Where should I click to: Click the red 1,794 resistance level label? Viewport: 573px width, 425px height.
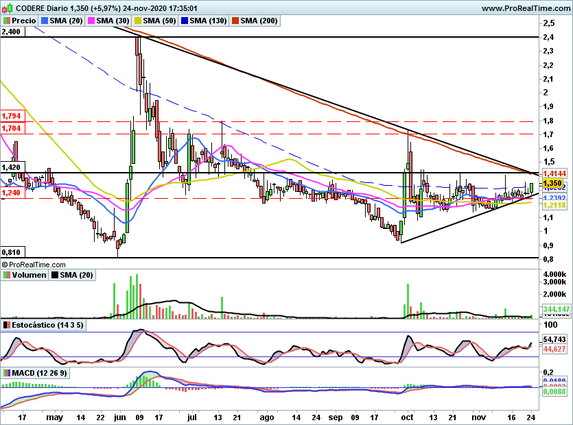tap(12, 116)
